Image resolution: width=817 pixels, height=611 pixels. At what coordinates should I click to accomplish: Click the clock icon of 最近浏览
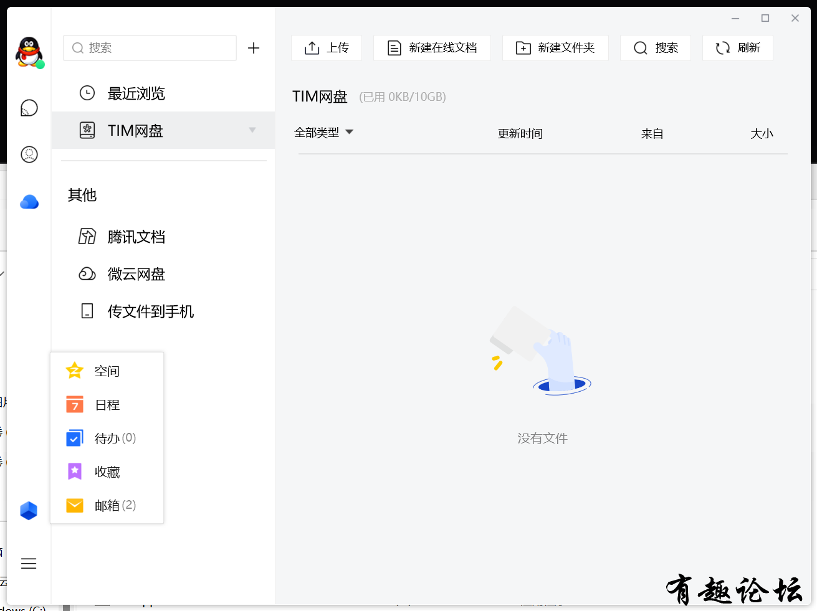(87, 93)
